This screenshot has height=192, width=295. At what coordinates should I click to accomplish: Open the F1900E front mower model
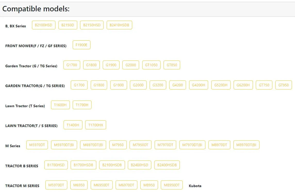click(81, 45)
